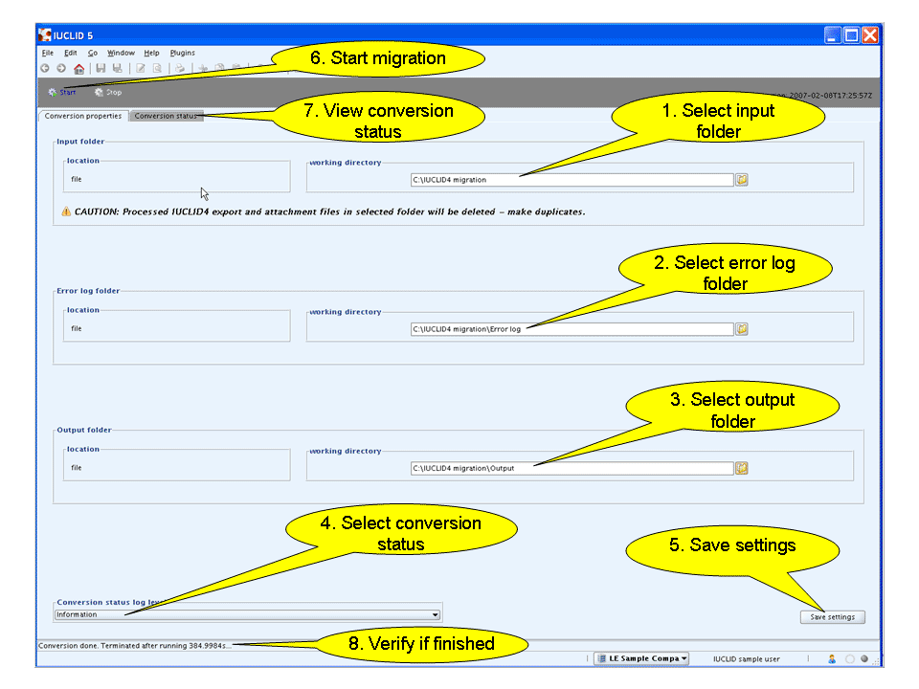Click the Error log working directory field
The image size is (919, 689).
(572, 329)
